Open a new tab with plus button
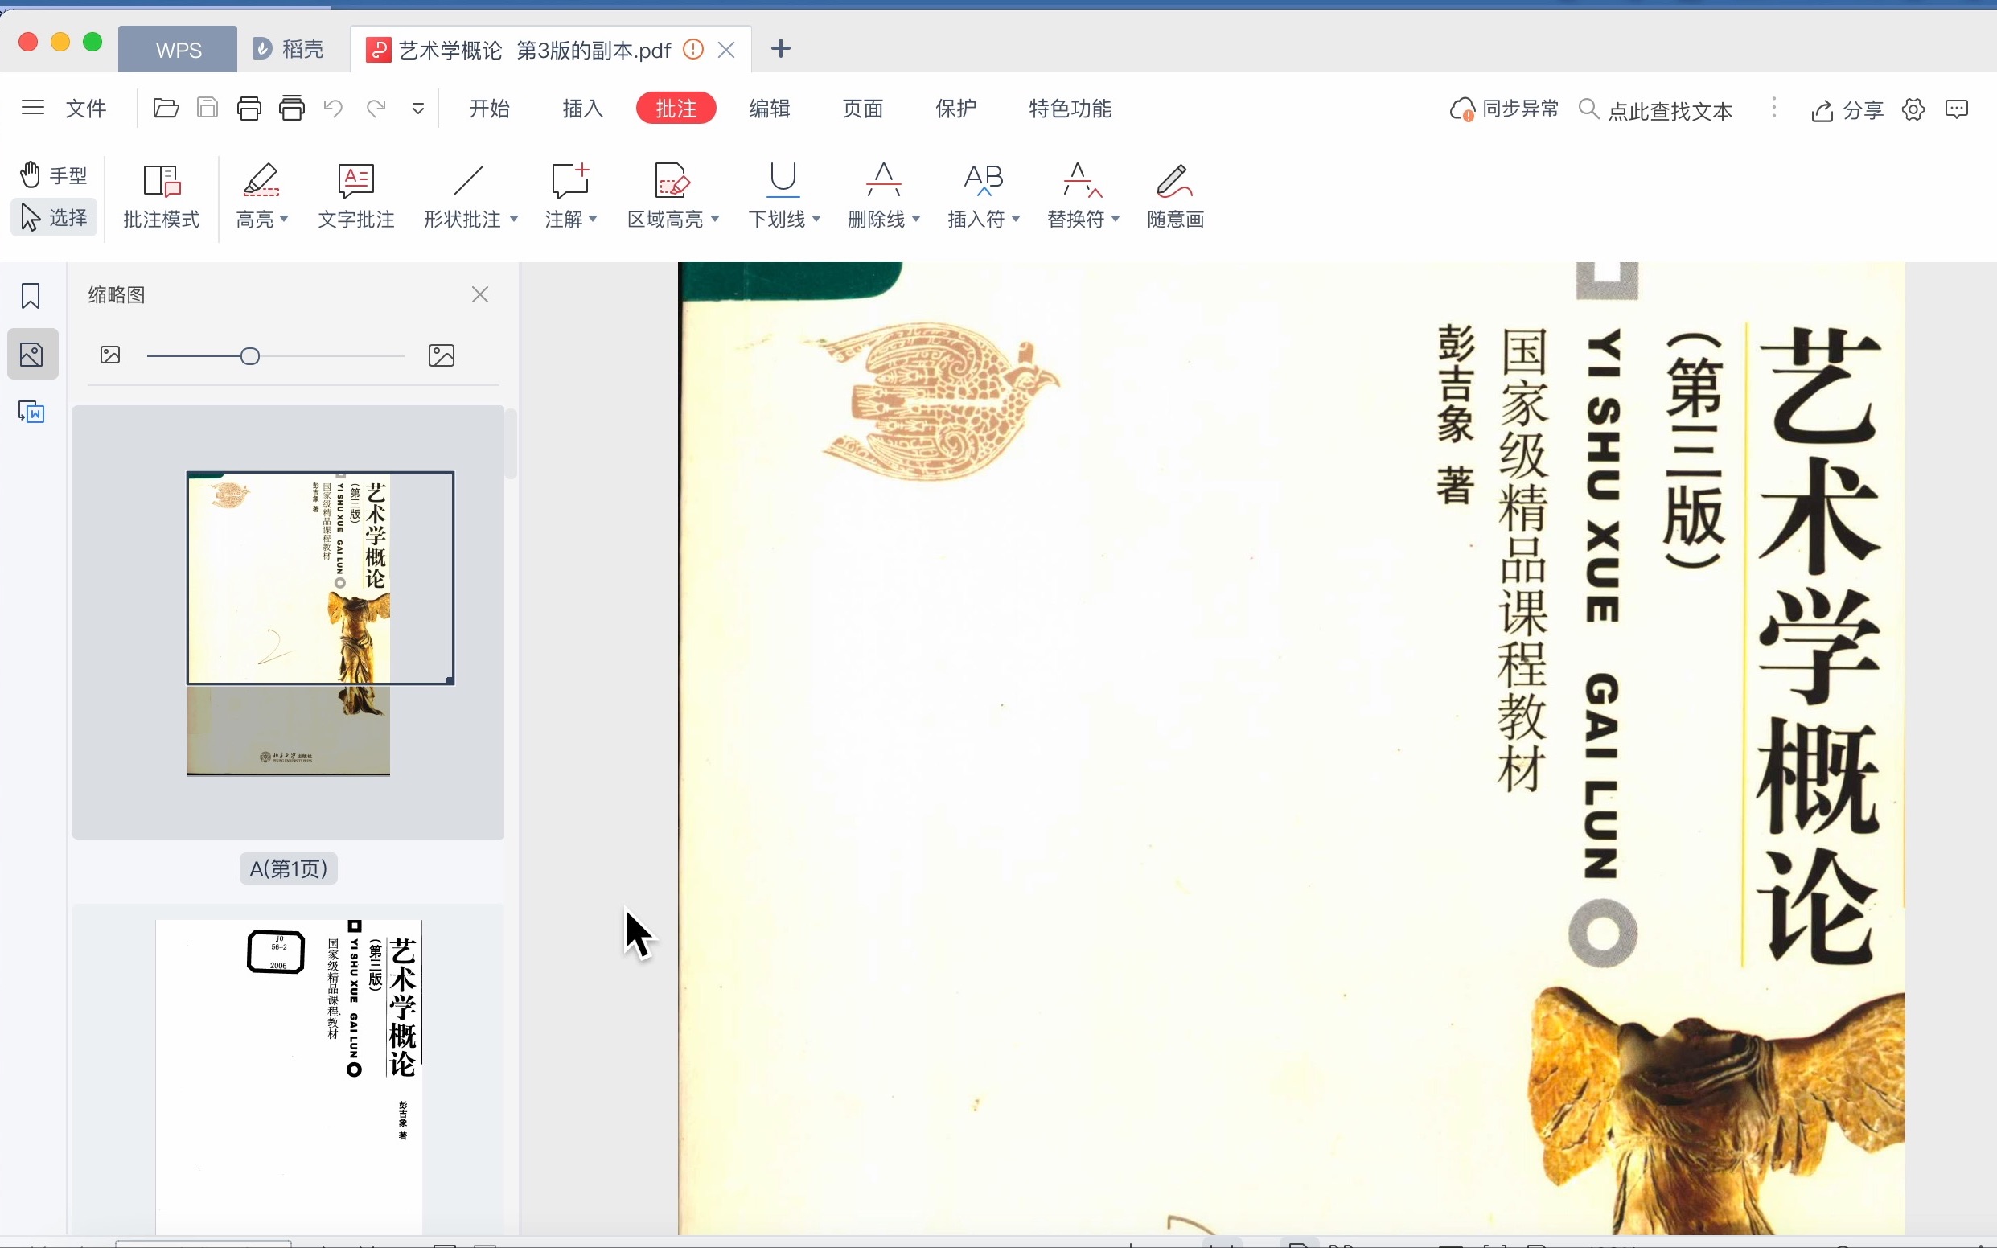 coord(781,49)
